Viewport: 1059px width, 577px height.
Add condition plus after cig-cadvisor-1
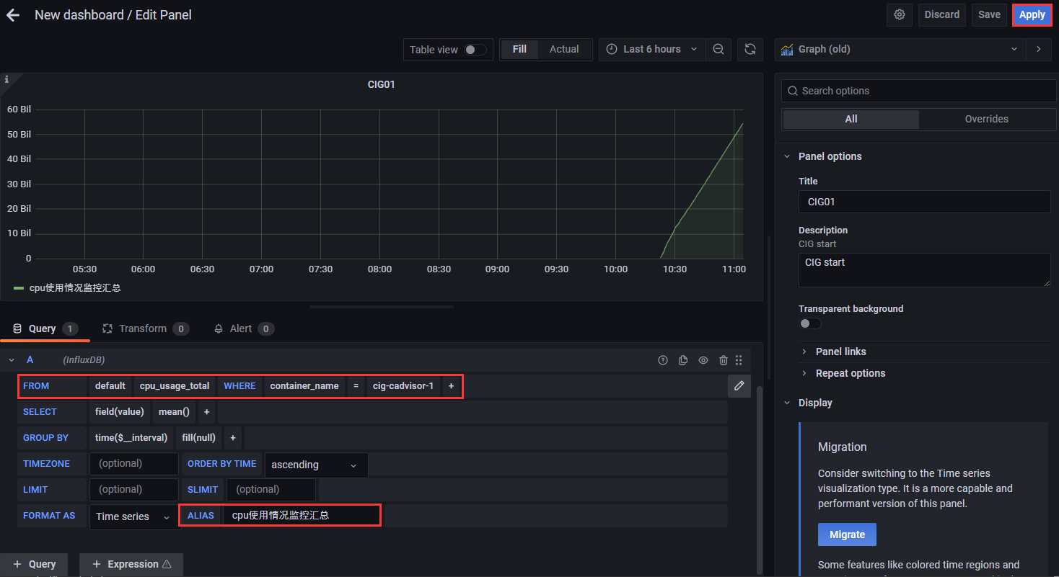(x=451, y=386)
